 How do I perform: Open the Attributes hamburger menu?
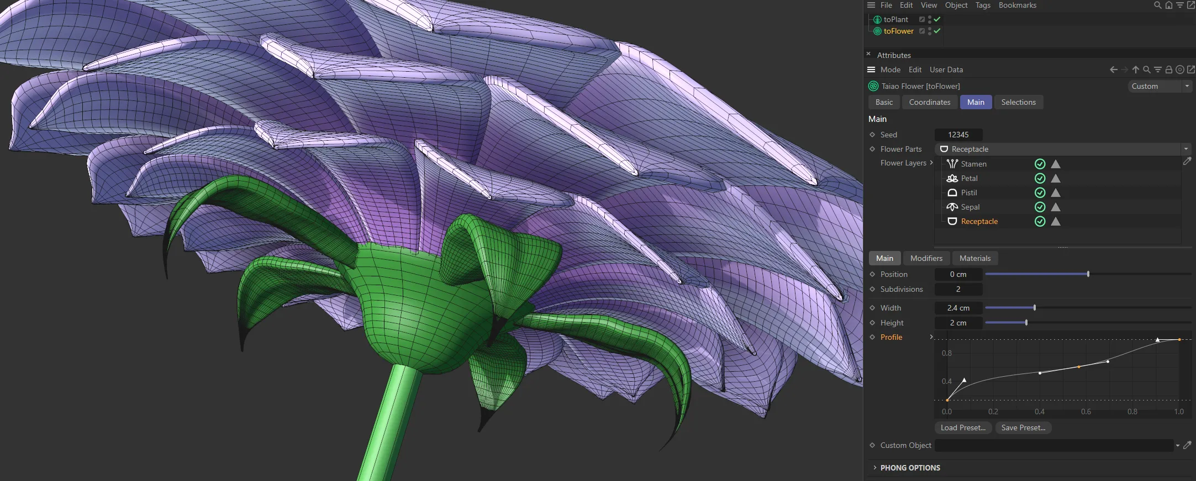[x=871, y=70]
